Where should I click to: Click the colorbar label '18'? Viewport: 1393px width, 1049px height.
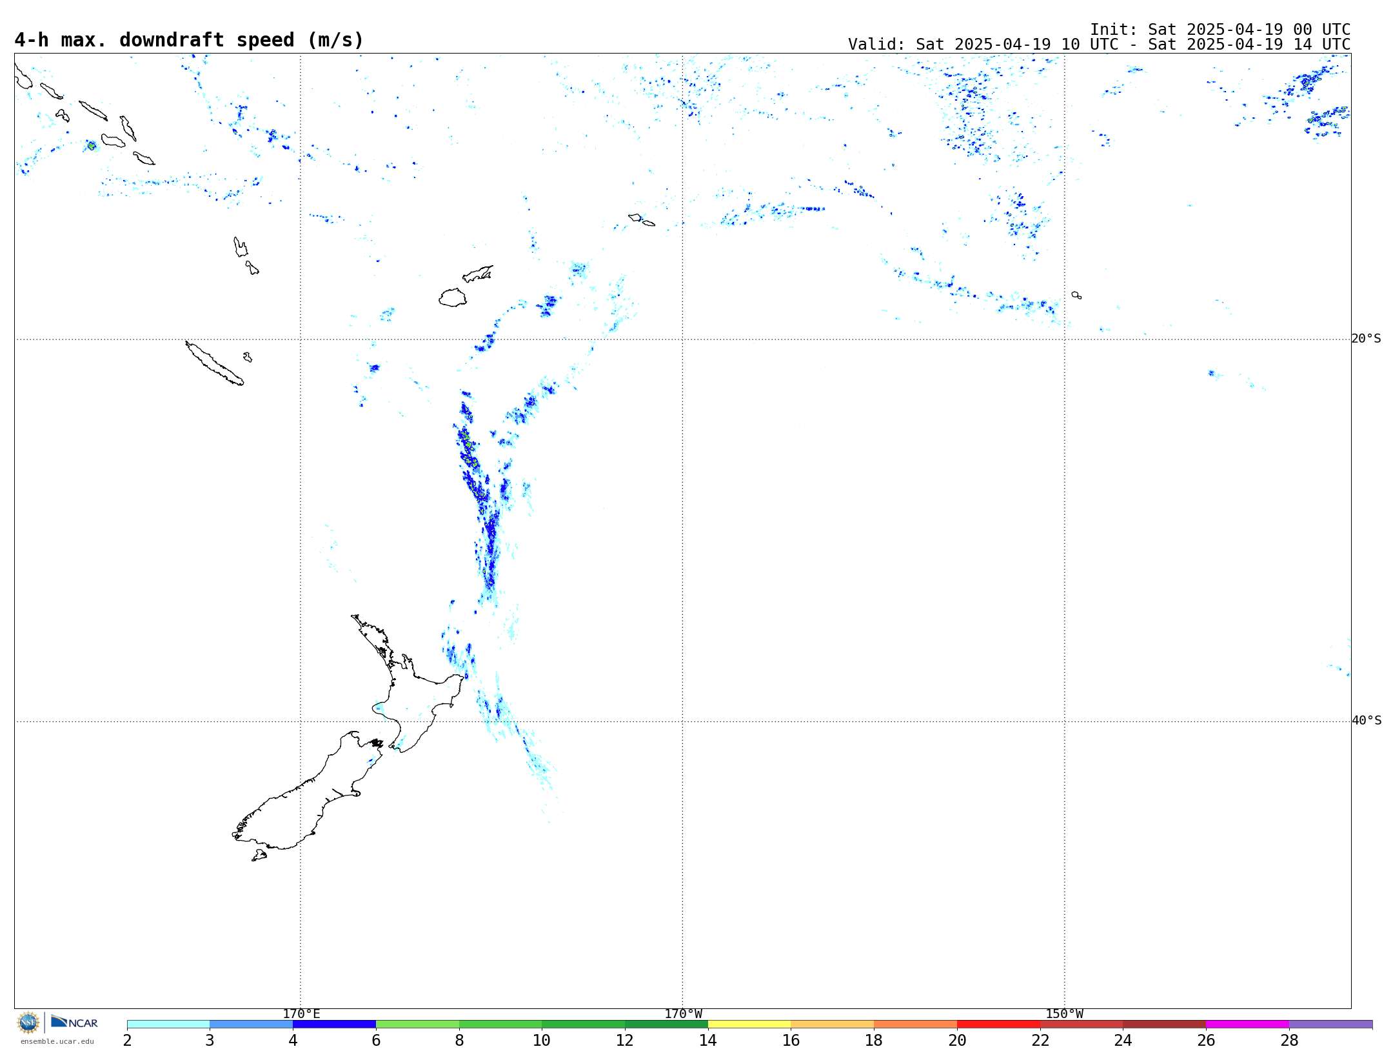[874, 1040]
